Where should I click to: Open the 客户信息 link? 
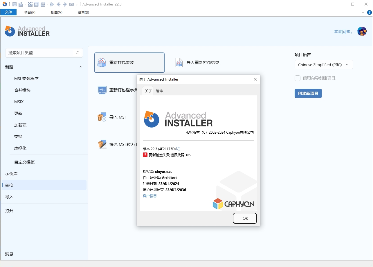point(150,196)
